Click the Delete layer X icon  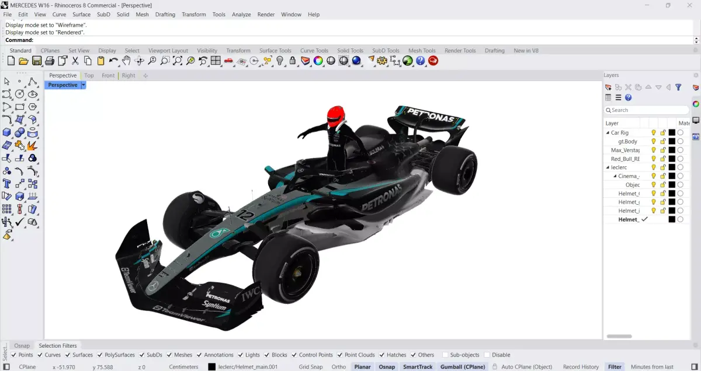click(629, 87)
